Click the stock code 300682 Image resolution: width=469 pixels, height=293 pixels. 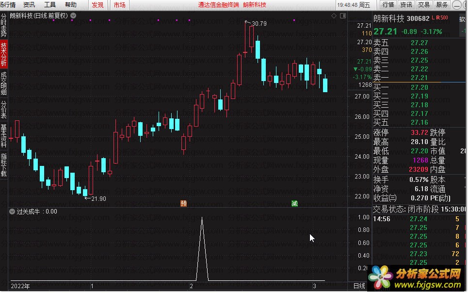tap(418, 18)
